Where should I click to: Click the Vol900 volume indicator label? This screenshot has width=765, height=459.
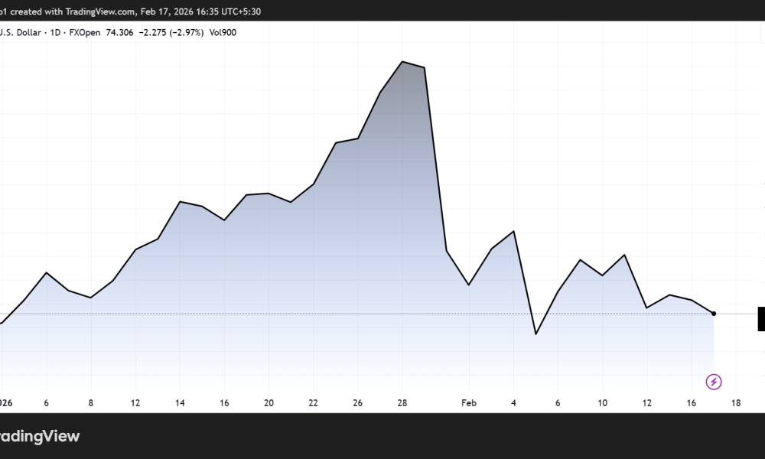click(224, 32)
